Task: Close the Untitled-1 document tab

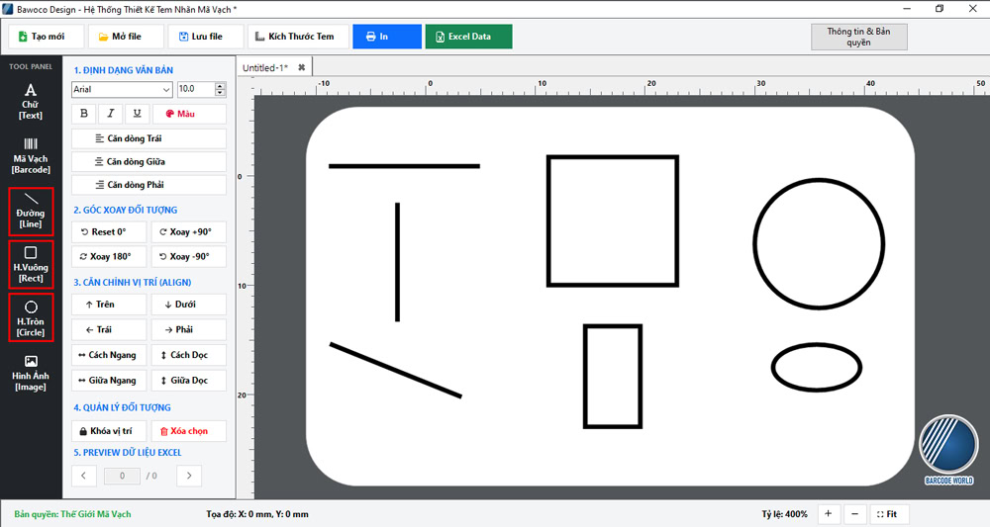Action: [x=302, y=67]
